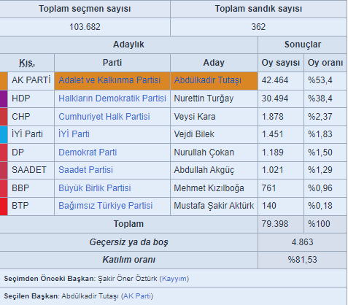Open the Bağımsız Türkiye Partisi link
The image size is (348, 305).
(106, 206)
